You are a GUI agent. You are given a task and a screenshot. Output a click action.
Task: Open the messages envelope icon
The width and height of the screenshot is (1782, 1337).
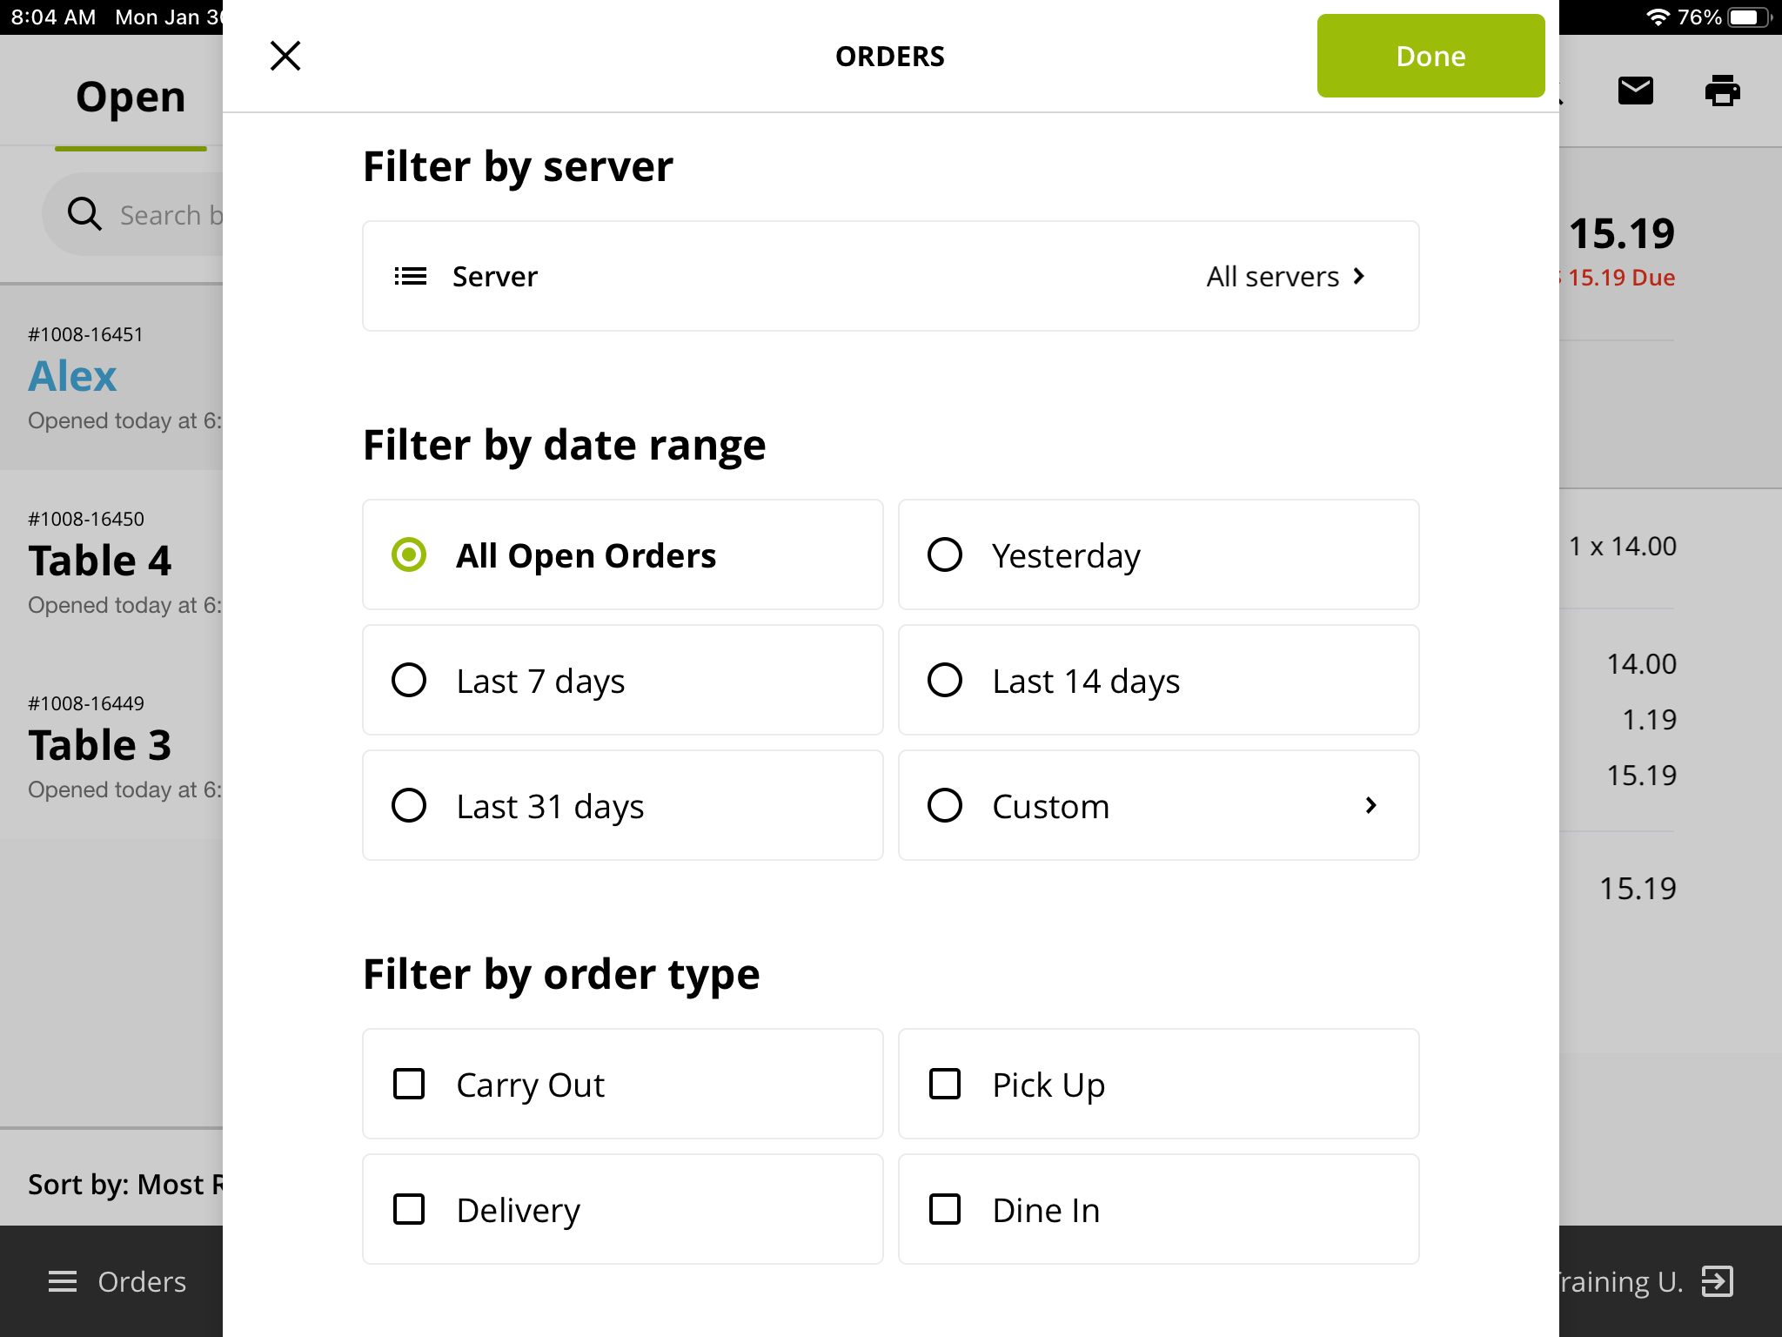click(x=1636, y=91)
